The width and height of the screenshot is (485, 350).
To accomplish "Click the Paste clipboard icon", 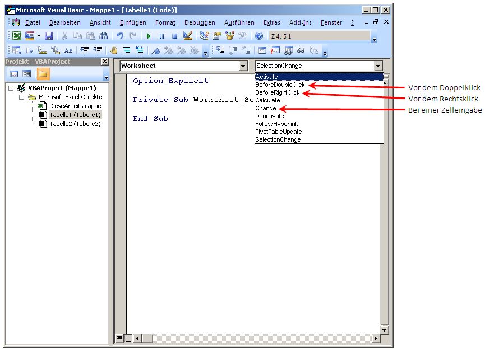I will pos(90,36).
